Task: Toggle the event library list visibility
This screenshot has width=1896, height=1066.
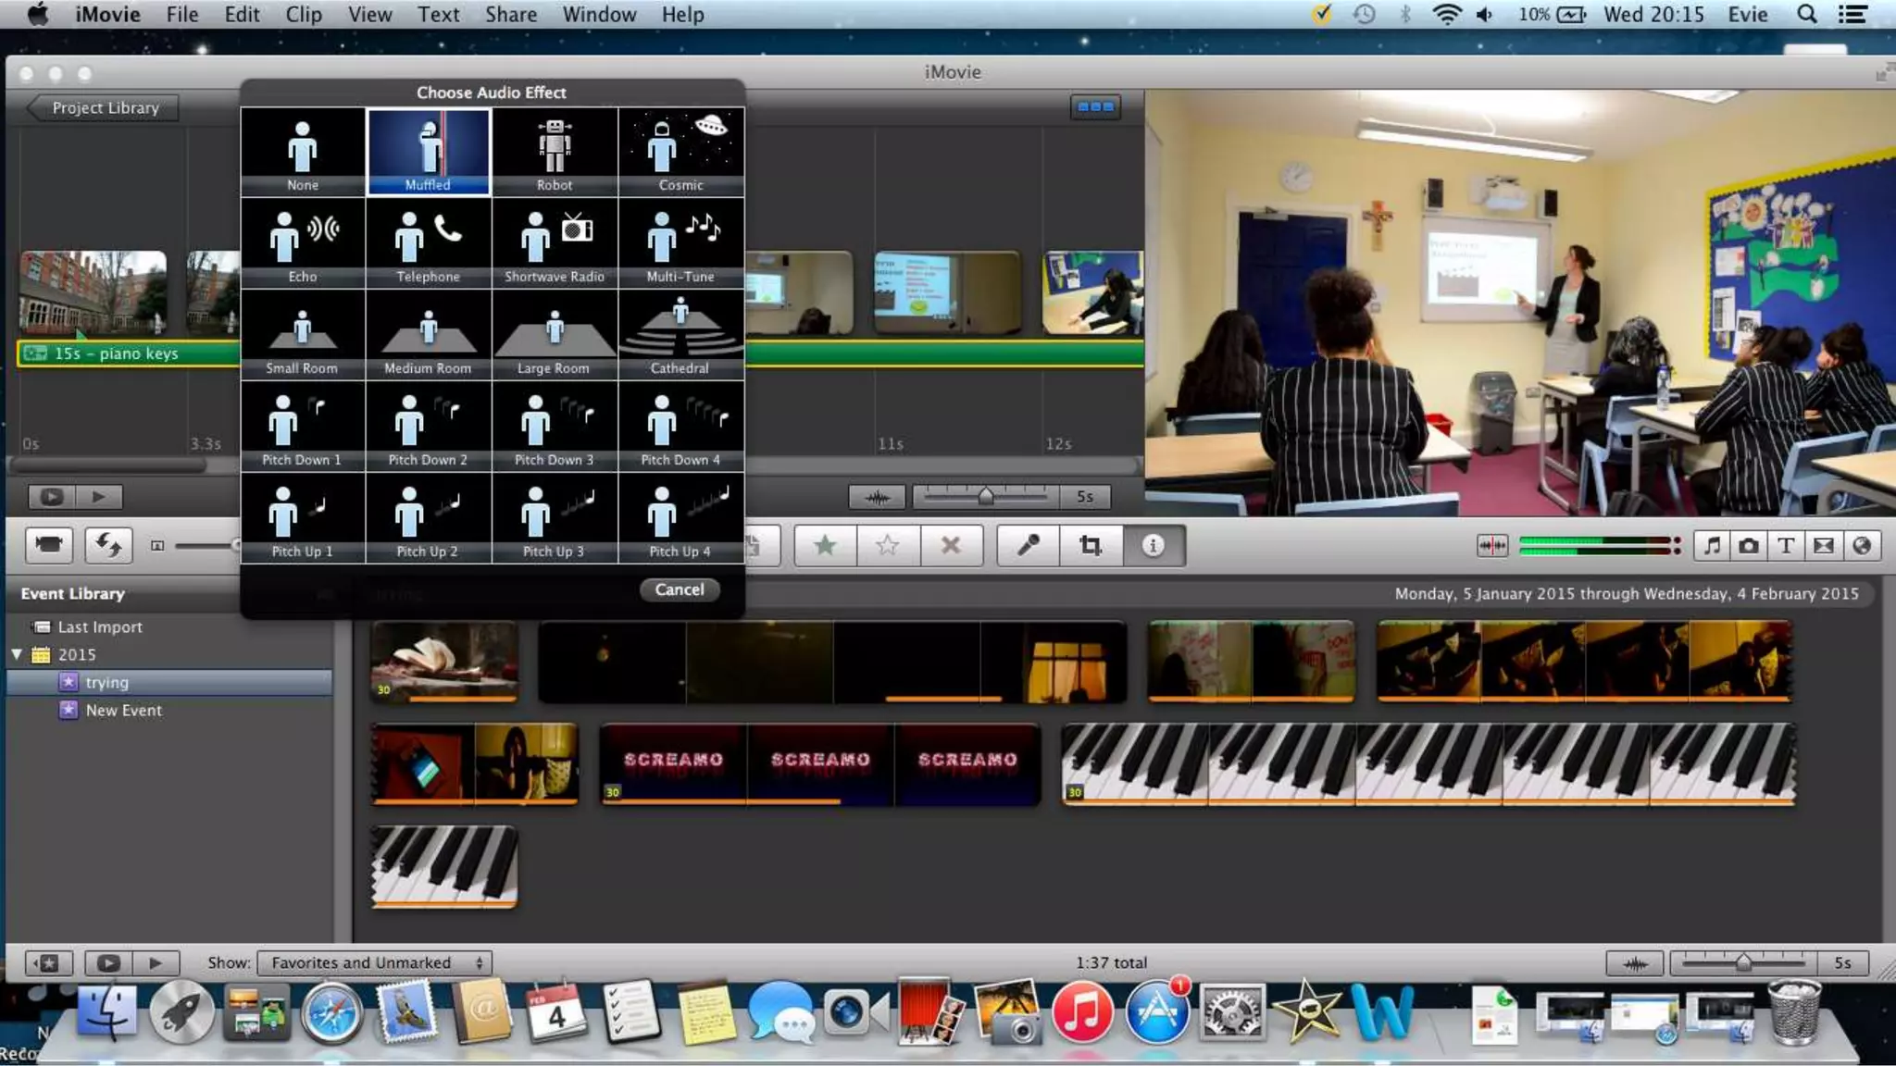Action: (48, 963)
